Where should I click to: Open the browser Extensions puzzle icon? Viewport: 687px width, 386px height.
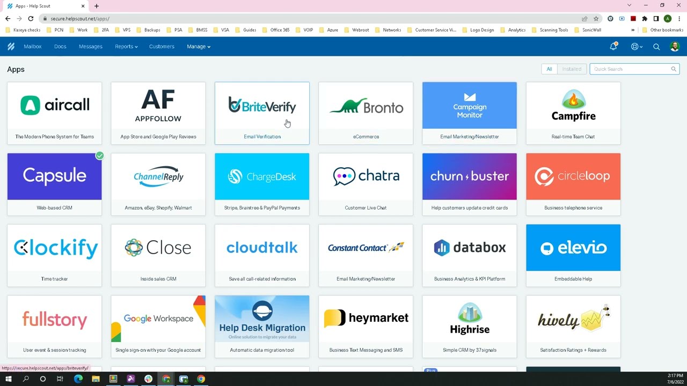(x=645, y=19)
